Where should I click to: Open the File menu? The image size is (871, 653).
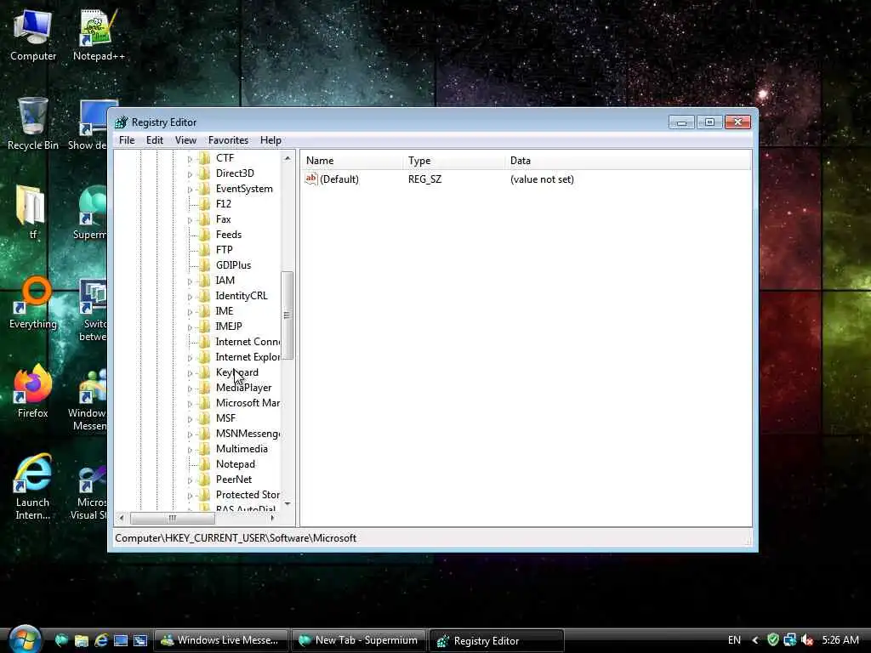click(x=127, y=140)
